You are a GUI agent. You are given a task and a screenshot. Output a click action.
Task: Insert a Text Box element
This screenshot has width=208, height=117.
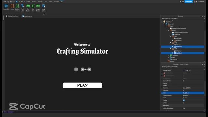coord(33,8)
